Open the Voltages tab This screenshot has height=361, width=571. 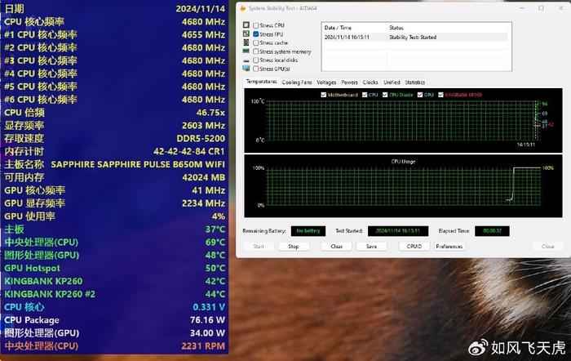(326, 82)
